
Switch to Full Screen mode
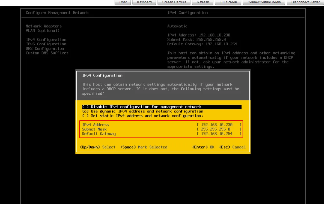(228, 2)
